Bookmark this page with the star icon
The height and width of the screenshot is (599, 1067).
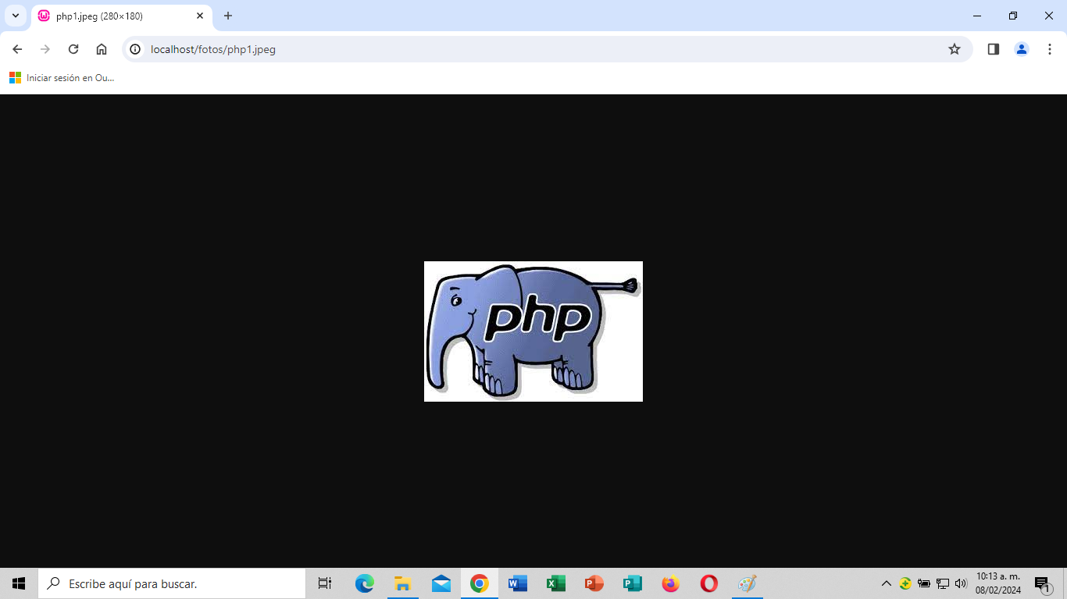coord(954,49)
